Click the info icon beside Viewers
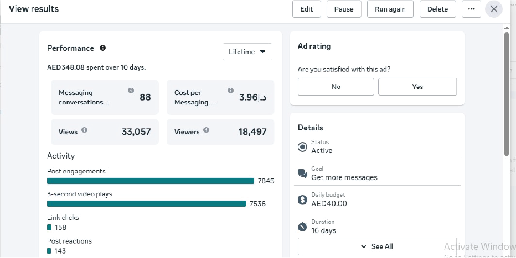Image resolution: width=516 pixels, height=258 pixels. tap(206, 130)
